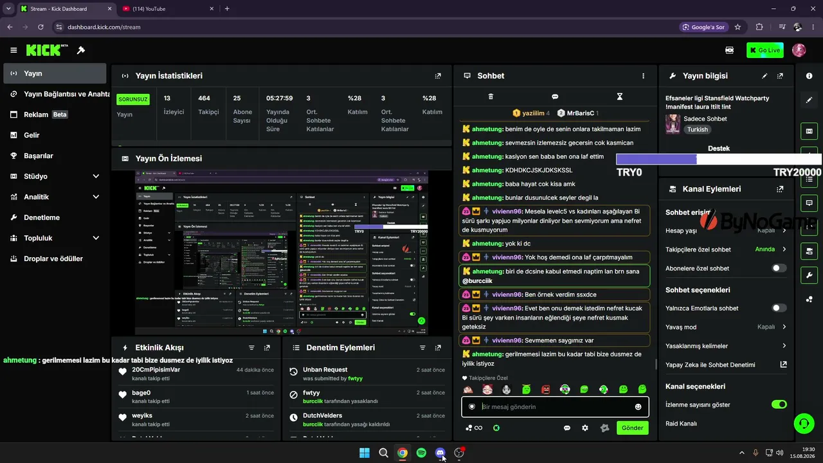The height and width of the screenshot is (463, 823).
Task: Edit stream info with the pencil icon
Action: point(764,76)
